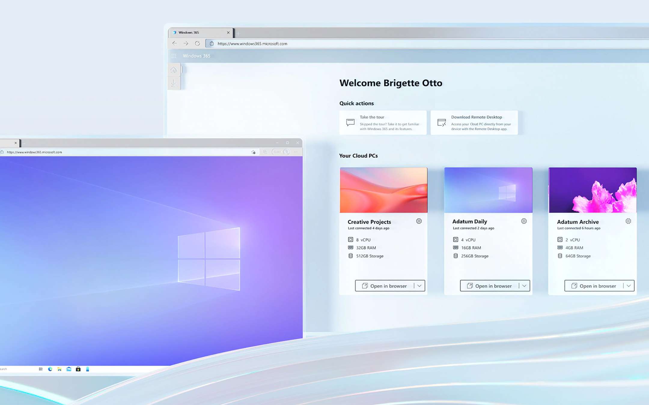The width and height of the screenshot is (649, 405).
Task: Open a new tab with the plus button
Action: point(238,33)
